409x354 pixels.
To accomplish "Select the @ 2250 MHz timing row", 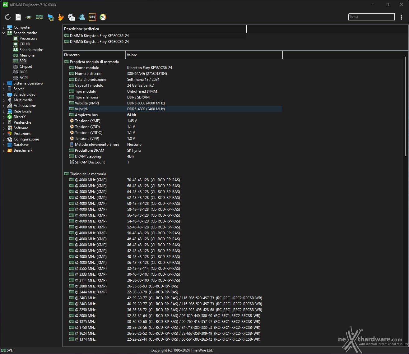I will tap(175, 310).
